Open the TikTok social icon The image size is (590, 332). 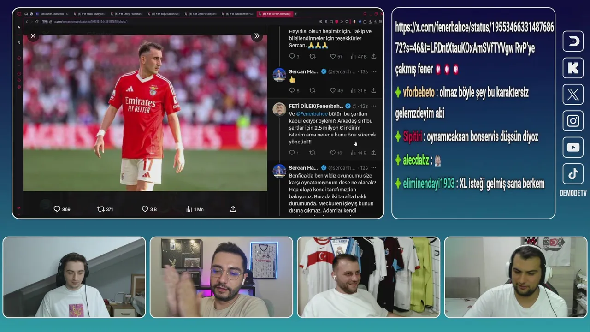(573, 174)
